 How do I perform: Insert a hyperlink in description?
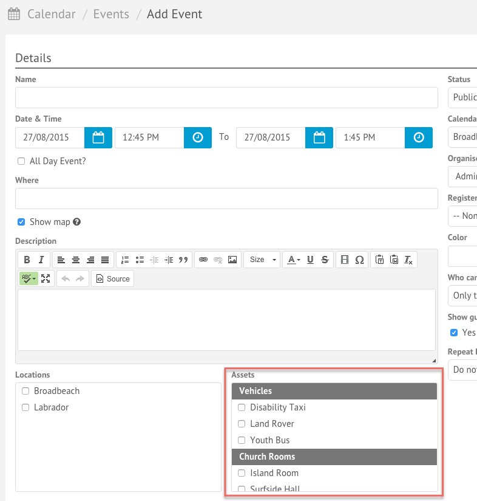tap(203, 260)
